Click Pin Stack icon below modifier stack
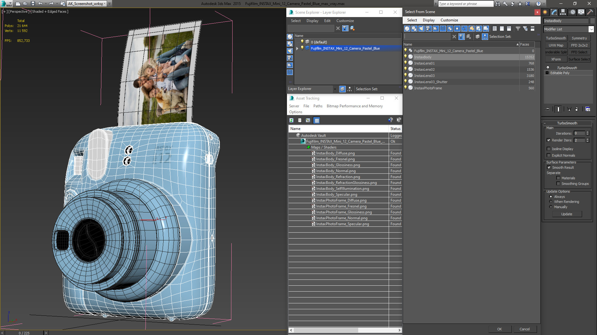This screenshot has height=335, width=597. [548, 109]
